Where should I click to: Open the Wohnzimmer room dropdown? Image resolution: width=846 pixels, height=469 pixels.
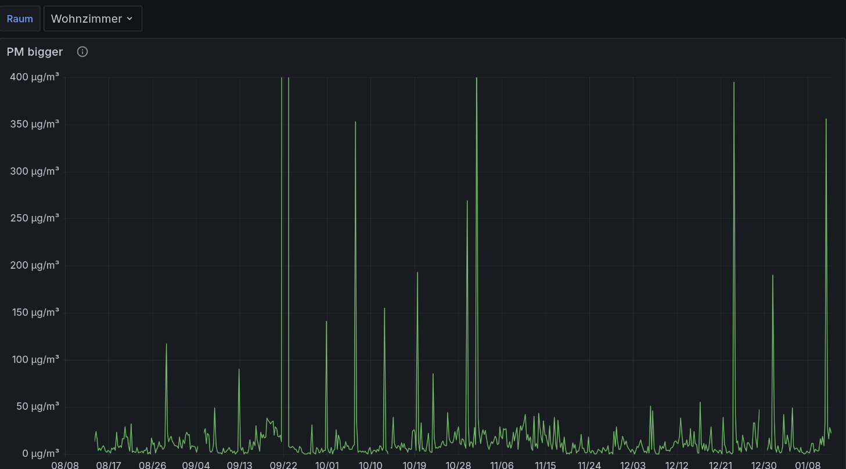click(x=93, y=19)
